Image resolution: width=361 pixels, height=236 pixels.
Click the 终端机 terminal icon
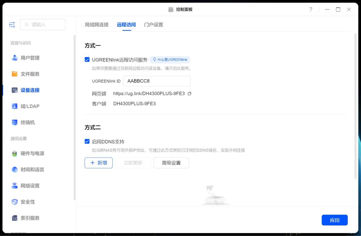tap(15, 122)
